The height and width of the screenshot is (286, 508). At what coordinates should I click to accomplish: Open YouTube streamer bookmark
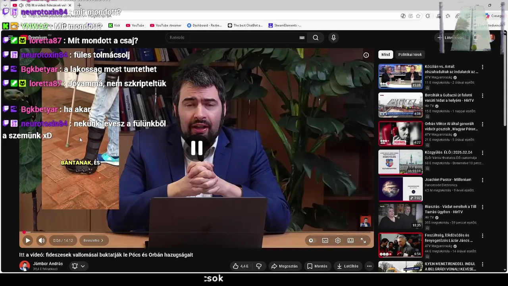click(165, 25)
